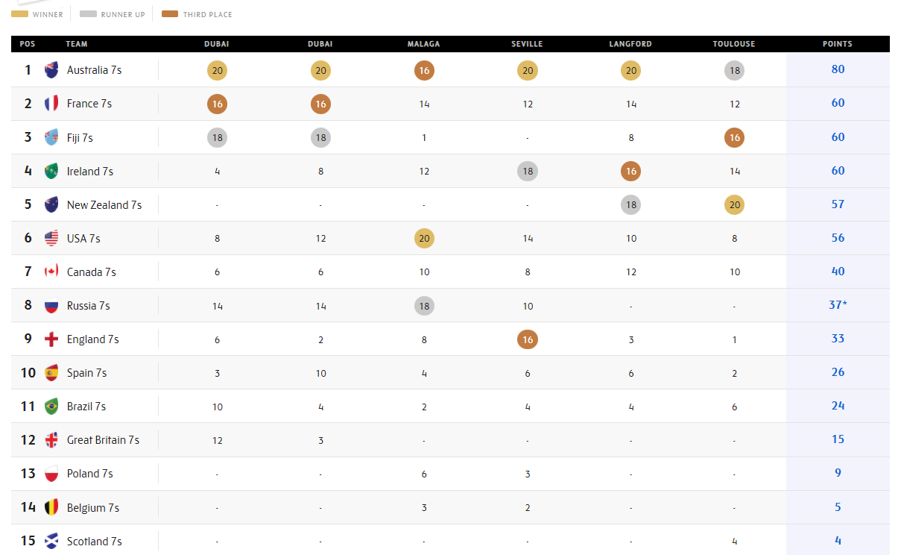Click the Australia 7s team flag icon
This screenshot has width=901, height=555.
[x=51, y=70]
